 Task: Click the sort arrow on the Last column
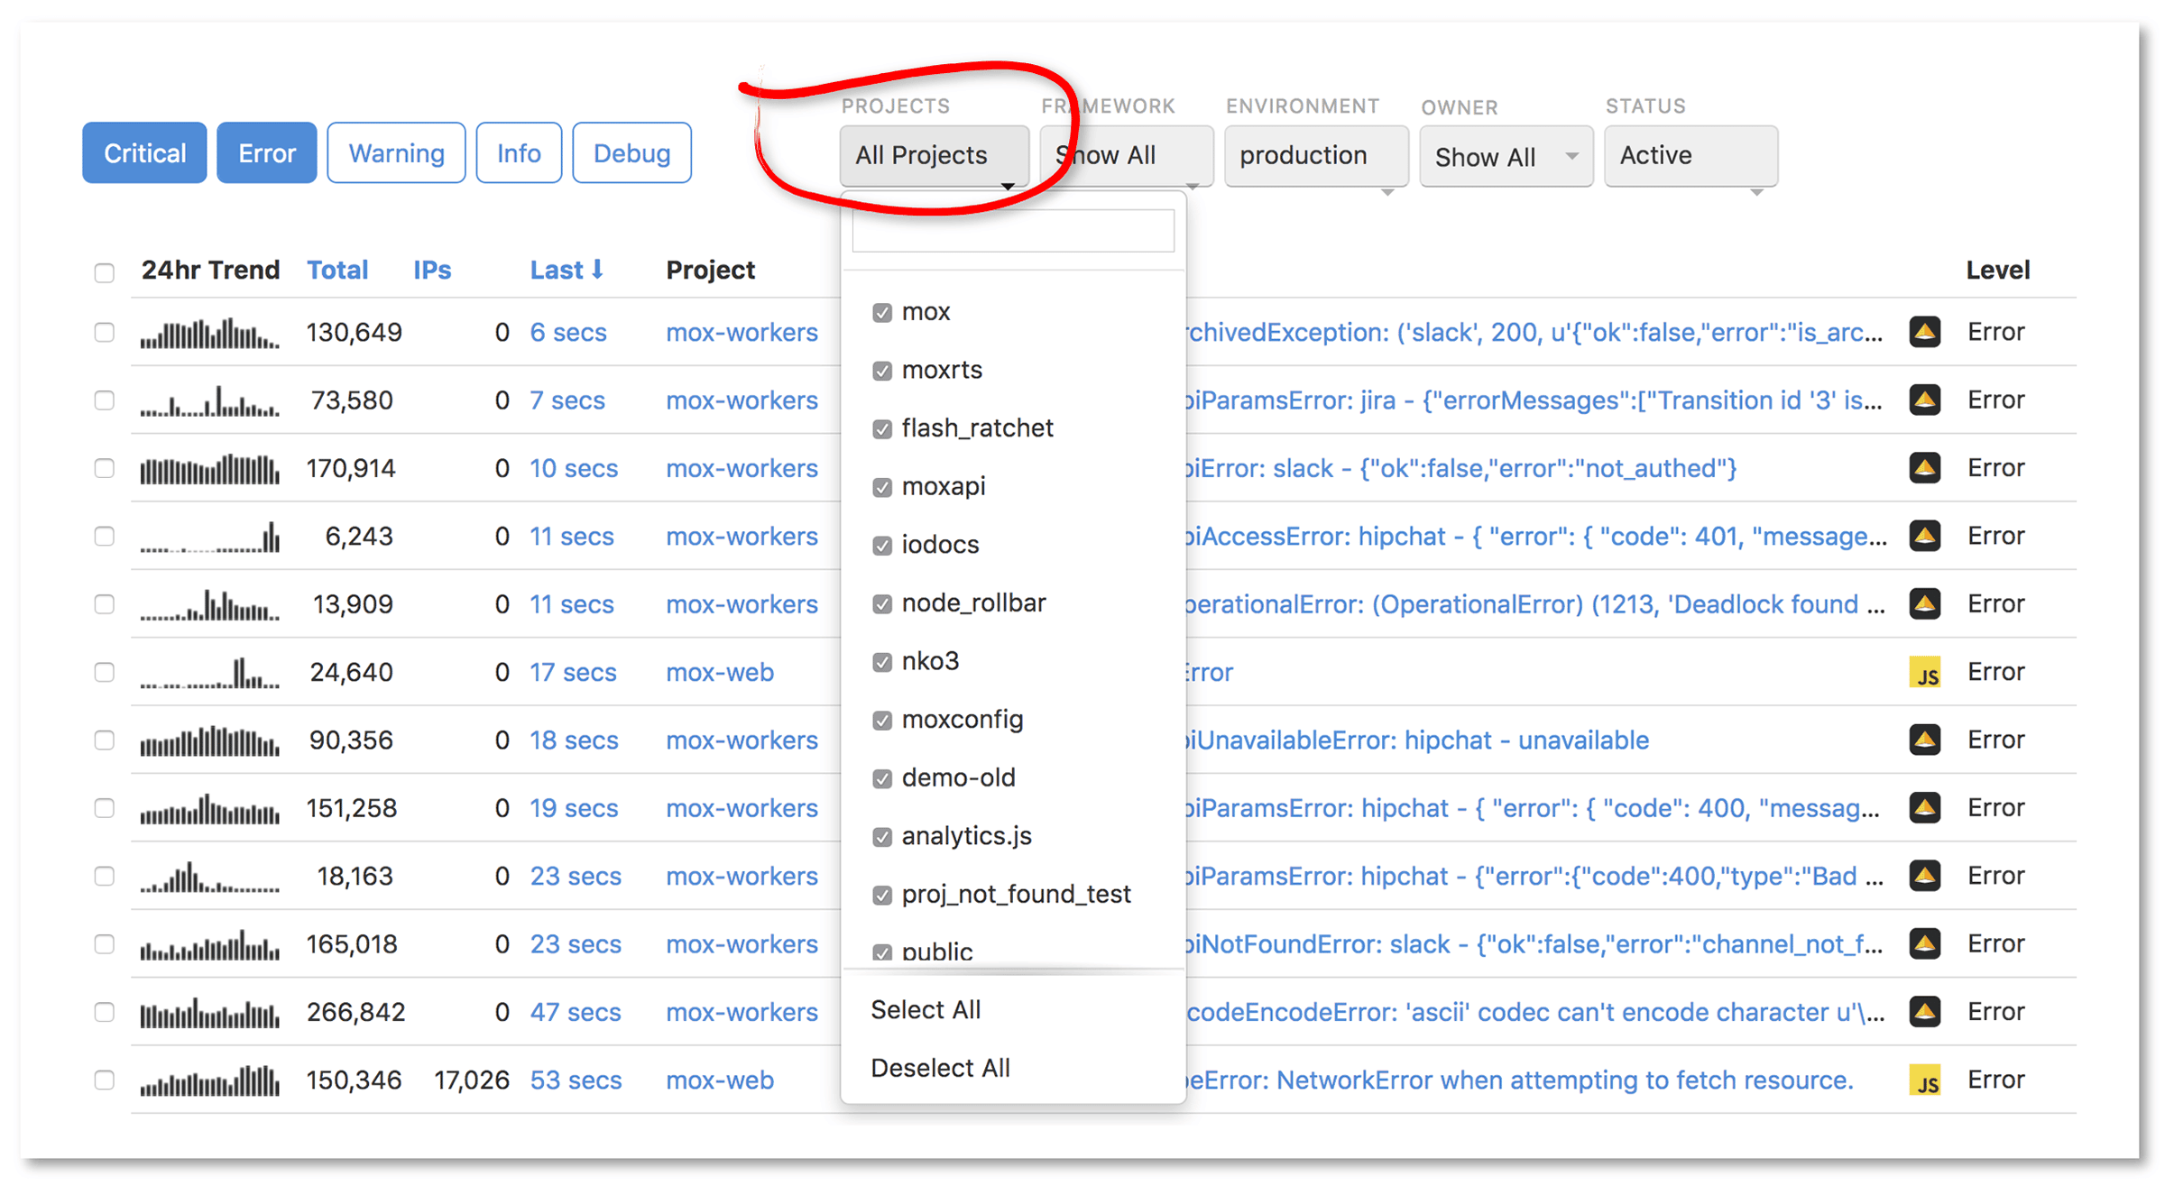pyautogui.click(x=597, y=270)
